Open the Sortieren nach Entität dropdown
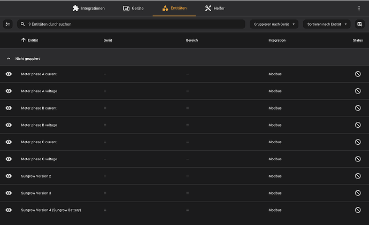 (327, 24)
